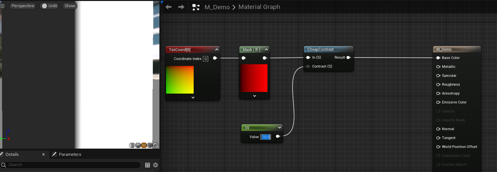The height and width of the screenshot is (172, 497).
Task: Click M_Demo in the breadcrumb
Action: (x=217, y=7)
